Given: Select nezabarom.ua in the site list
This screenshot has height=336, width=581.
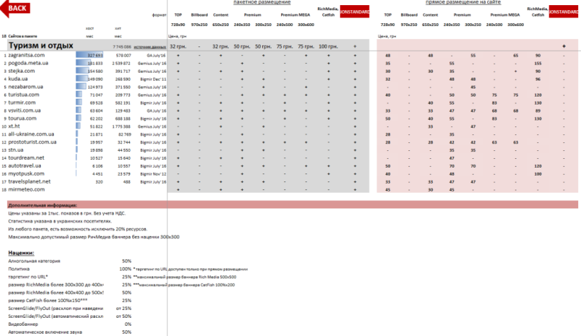Looking at the screenshot, I should [x=25, y=86].
